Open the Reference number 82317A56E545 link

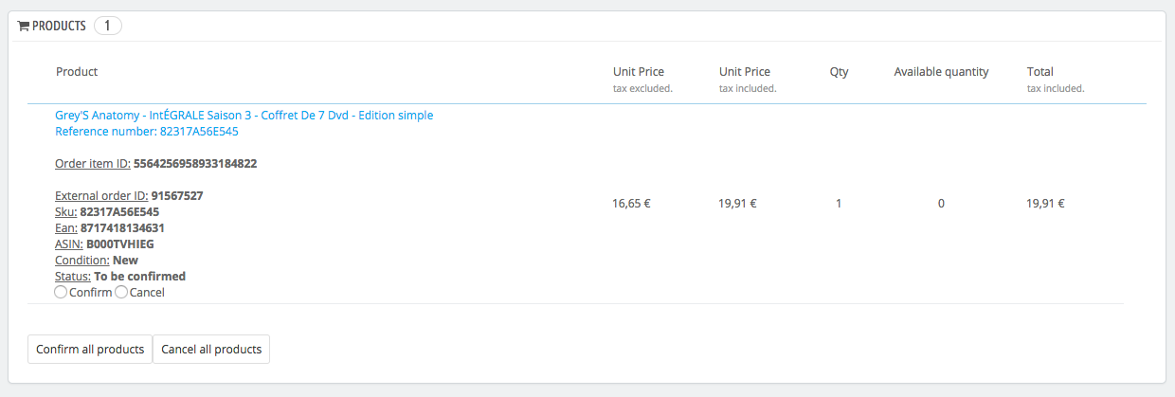coord(147,132)
